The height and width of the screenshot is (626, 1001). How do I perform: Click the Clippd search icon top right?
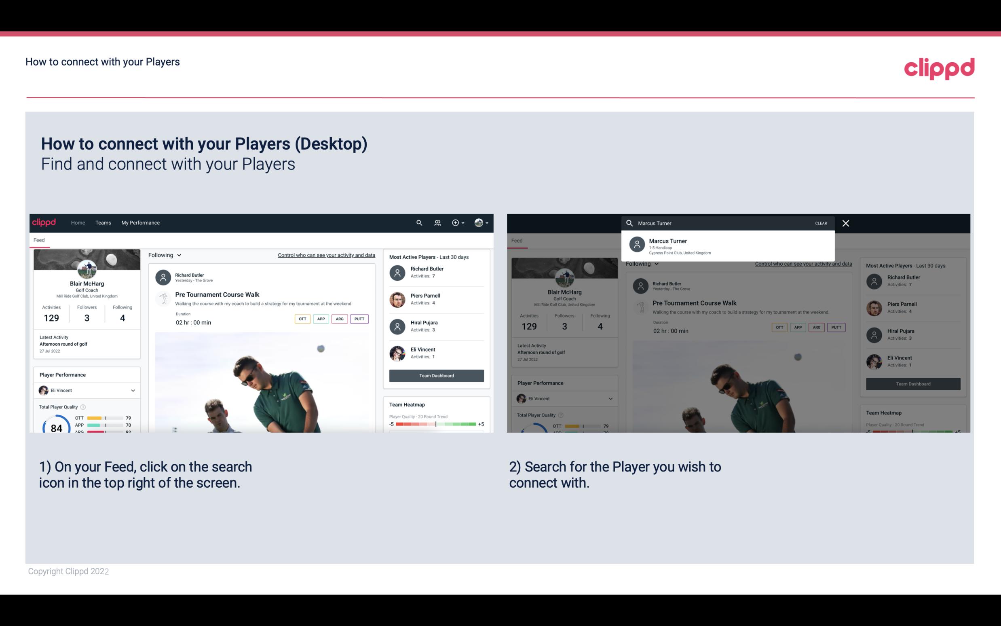tap(418, 222)
